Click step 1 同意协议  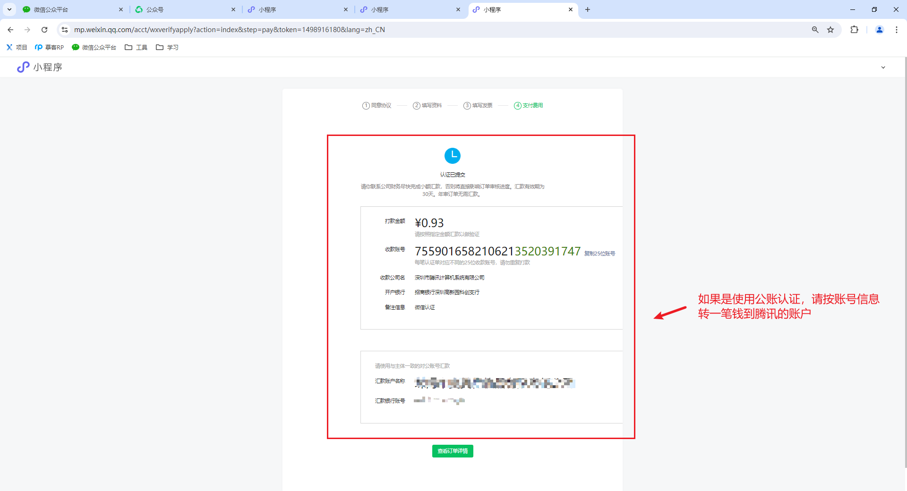click(376, 105)
